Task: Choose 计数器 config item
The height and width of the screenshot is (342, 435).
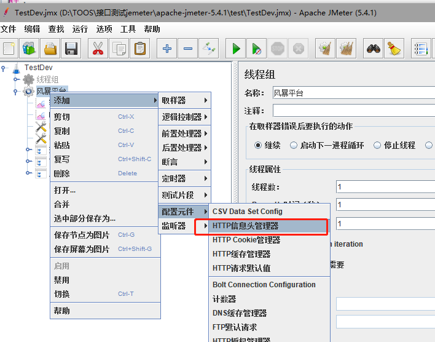Action: [x=269, y=299]
